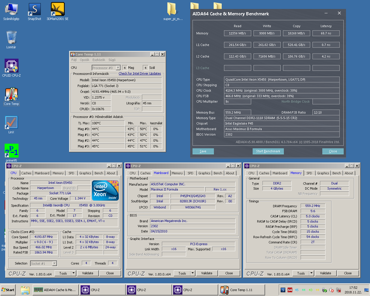This screenshot has width=370, height=296.
Task: Click the L1 Cache Latency 0.7 ns field
Action: point(326,45)
